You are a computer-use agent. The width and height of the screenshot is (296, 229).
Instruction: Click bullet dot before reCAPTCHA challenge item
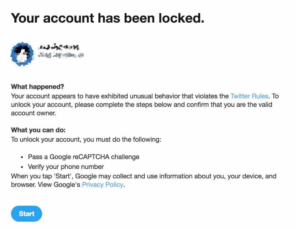point(22,157)
